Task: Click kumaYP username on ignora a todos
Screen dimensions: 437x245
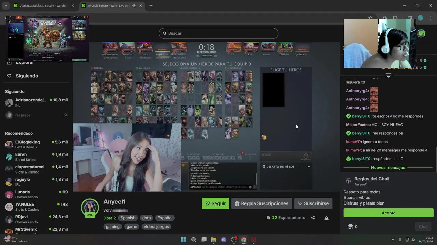Action: [x=353, y=142]
